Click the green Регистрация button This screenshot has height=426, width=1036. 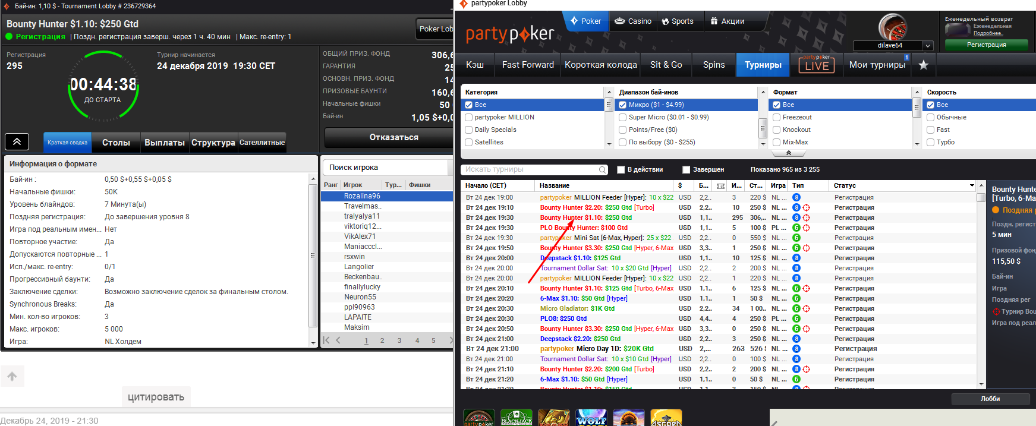(x=987, y=45)
